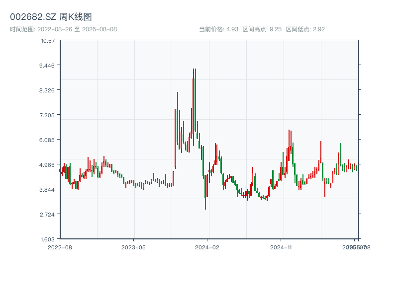The width and height of the screenshot is (398, 298).
Task: Click the y-axis value 4.965
Action: click(x=47, y=165)
